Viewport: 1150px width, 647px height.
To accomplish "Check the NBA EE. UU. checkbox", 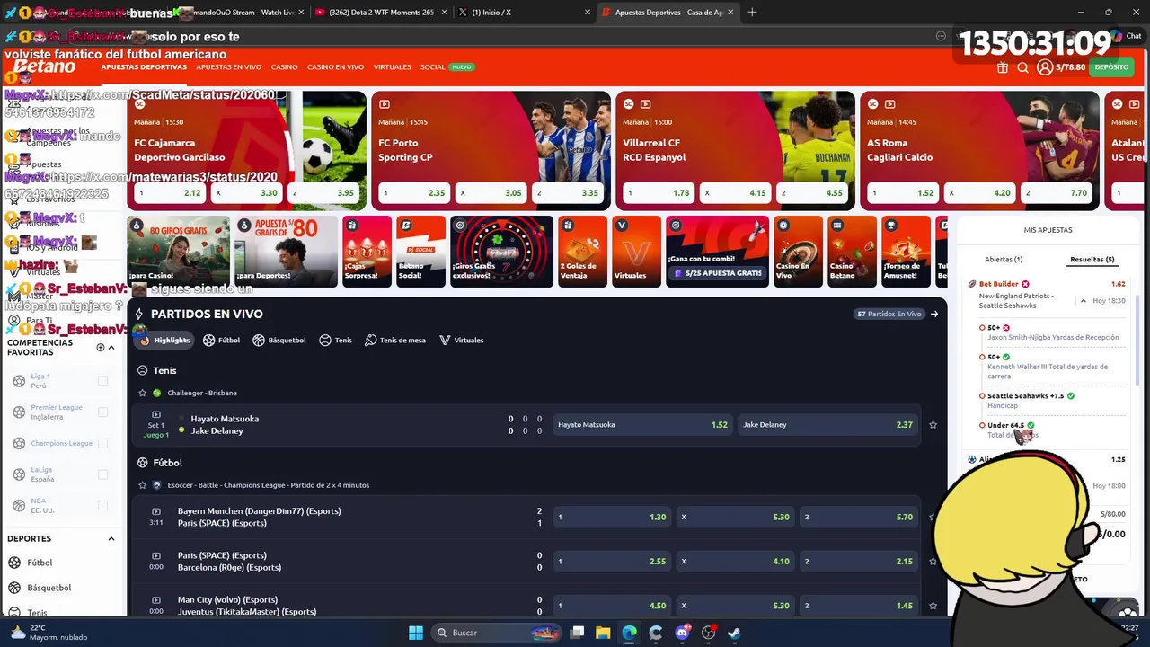I will [102, 506].
